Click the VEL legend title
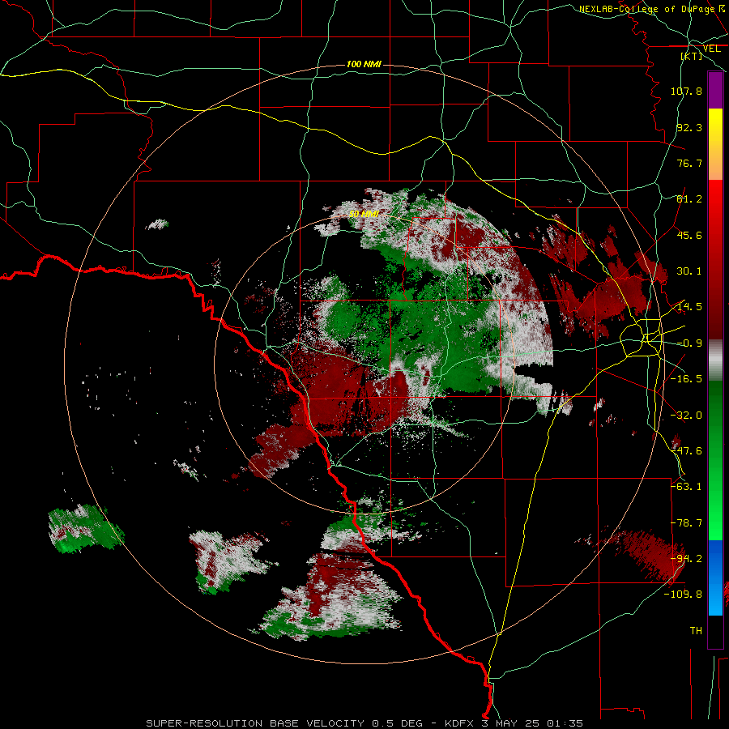Viewport: 729px width, 729px height. pos(712,49)
